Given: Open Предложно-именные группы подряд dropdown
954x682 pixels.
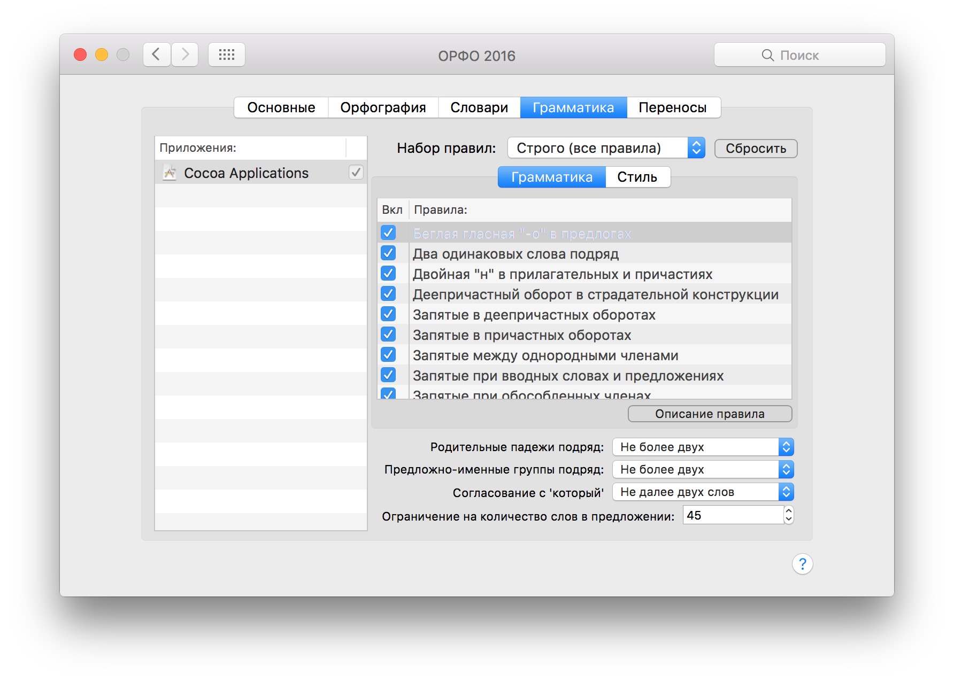Looking at the screenshot, I should 703,469.
